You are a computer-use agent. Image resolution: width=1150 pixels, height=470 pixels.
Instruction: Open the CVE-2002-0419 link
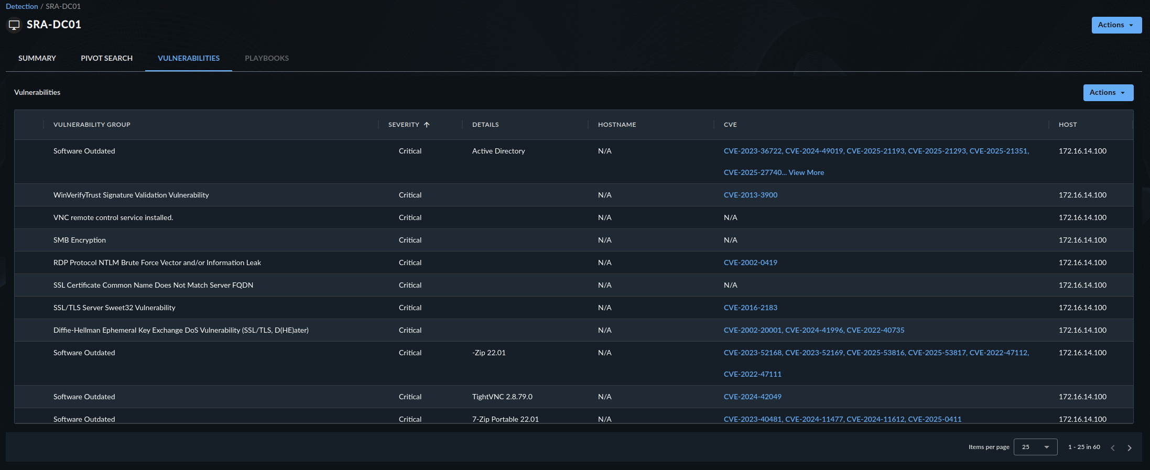(750, 263)
